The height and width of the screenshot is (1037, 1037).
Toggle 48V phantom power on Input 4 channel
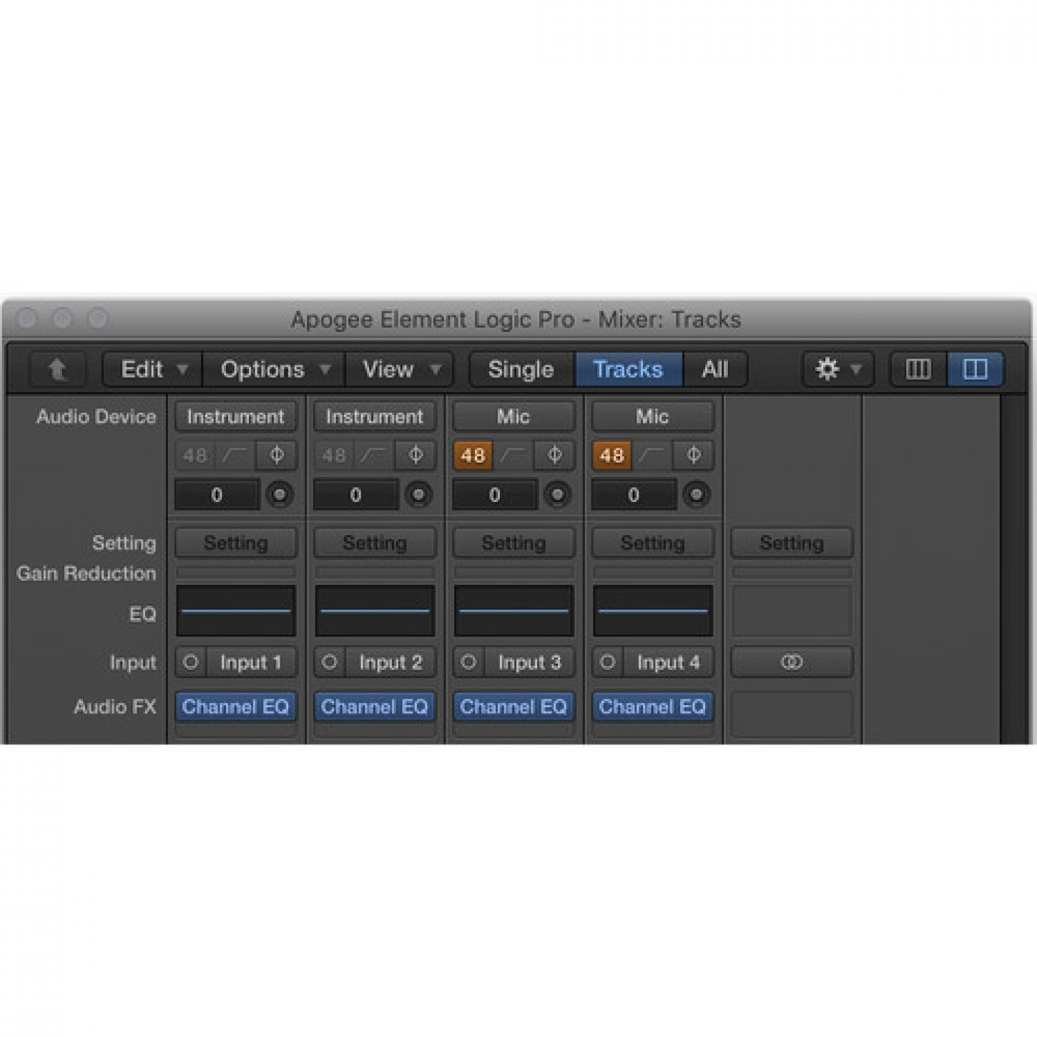click(611, 456)
